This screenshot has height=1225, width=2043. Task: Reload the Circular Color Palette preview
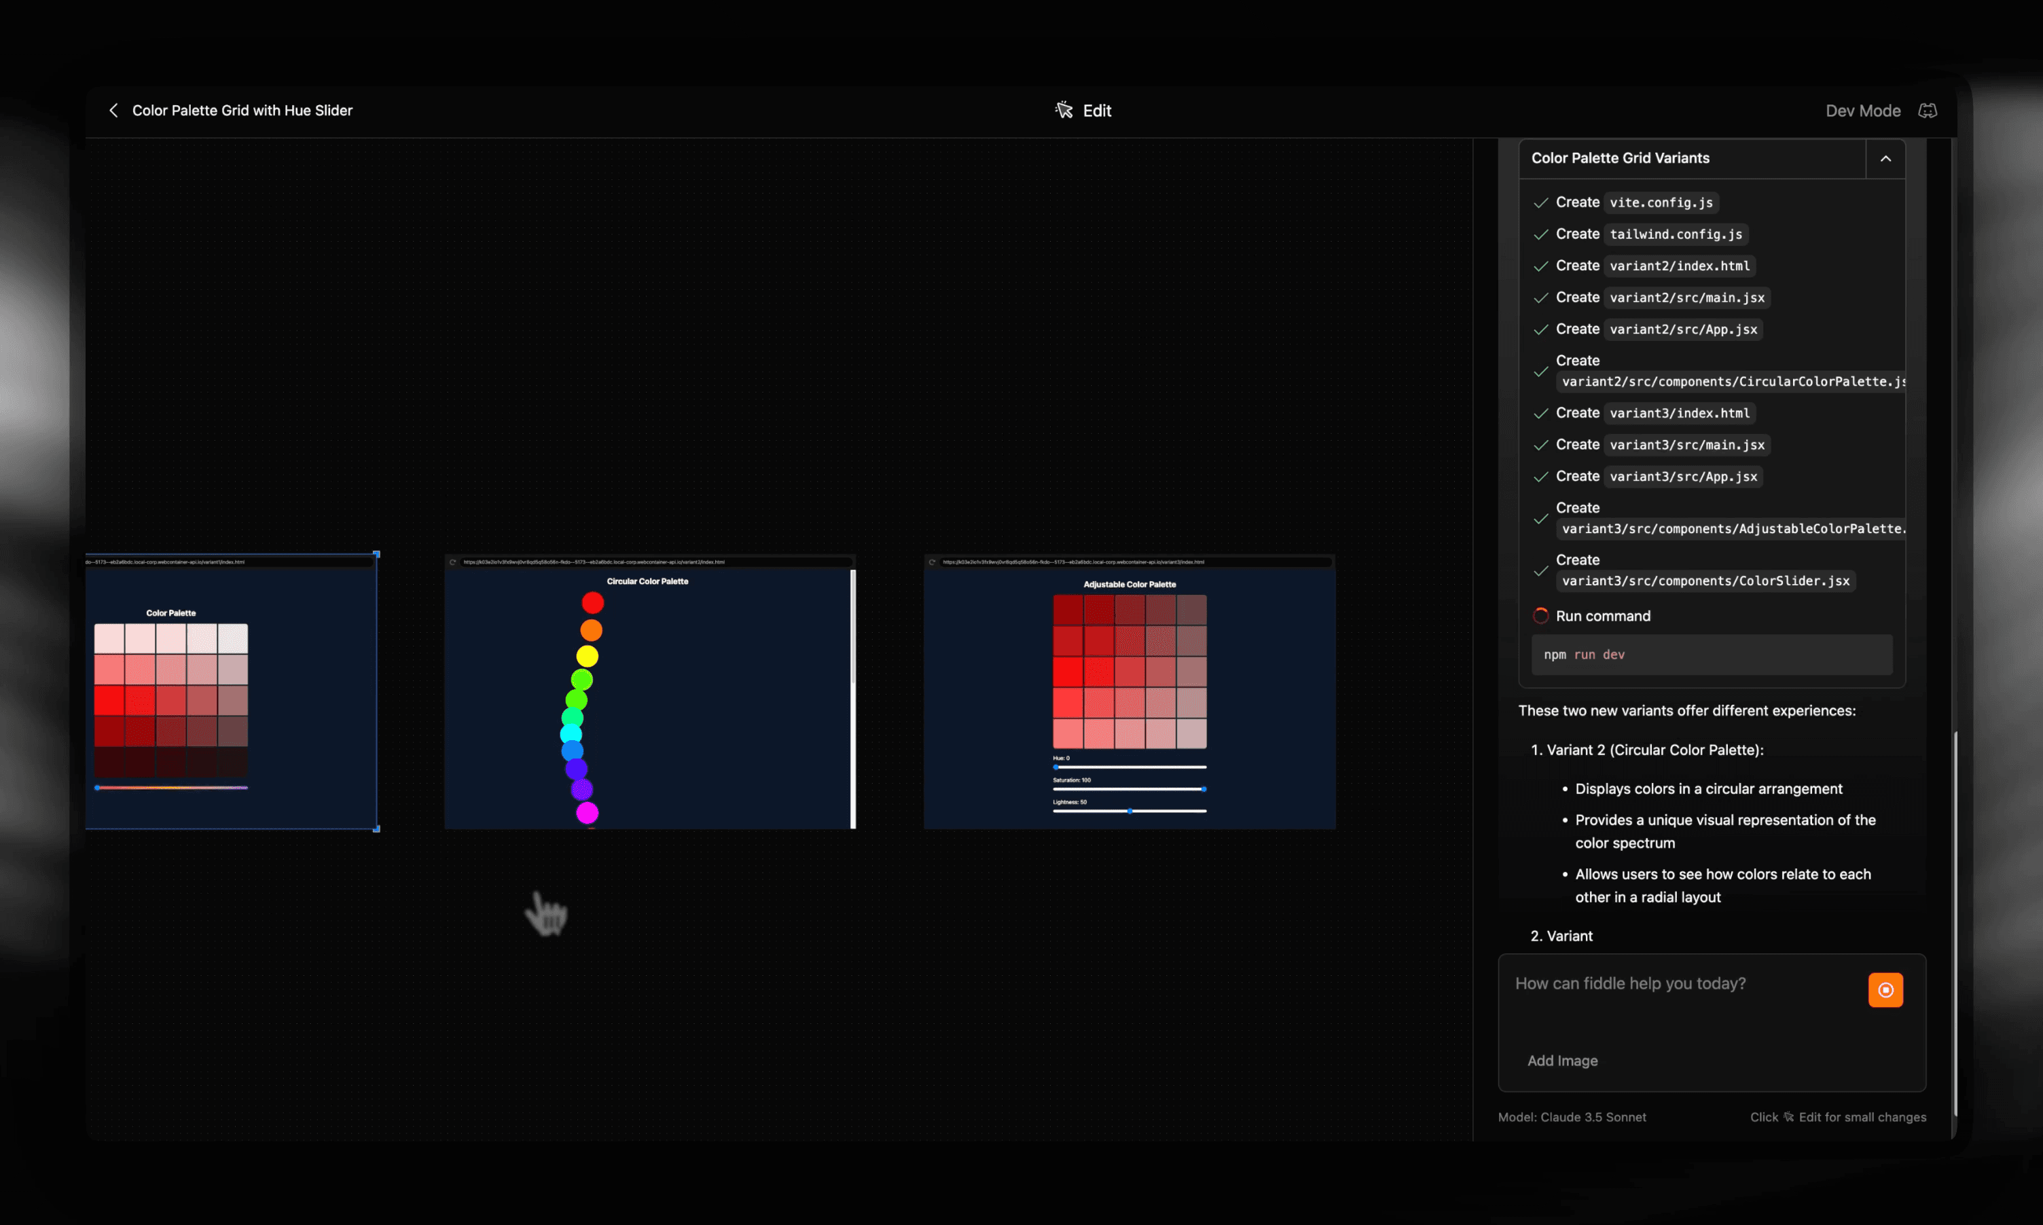[x=452, y=562]
